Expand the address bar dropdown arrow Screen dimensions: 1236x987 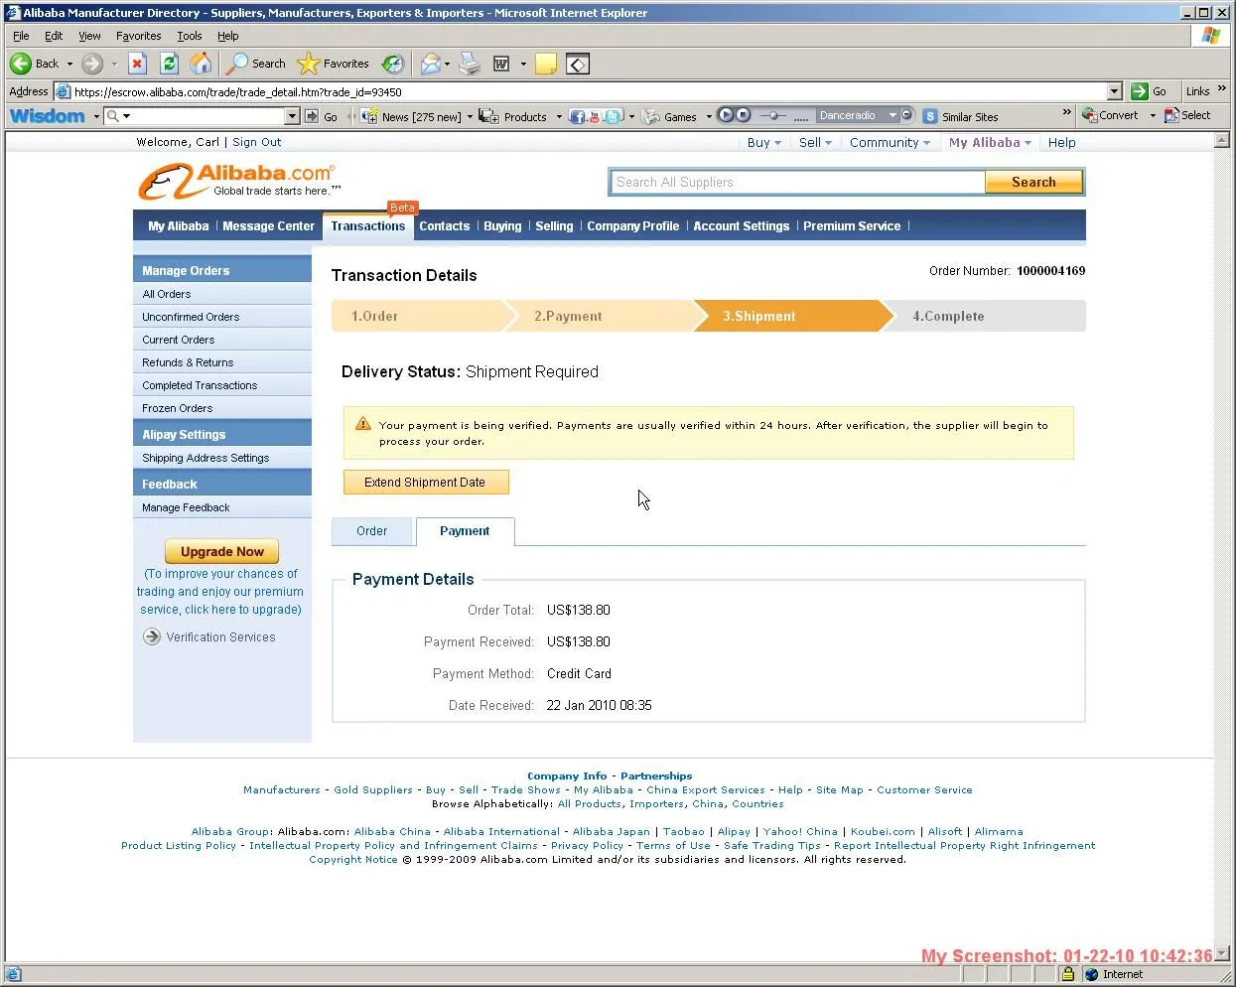pyautogui.click(x=1114, y=91)
